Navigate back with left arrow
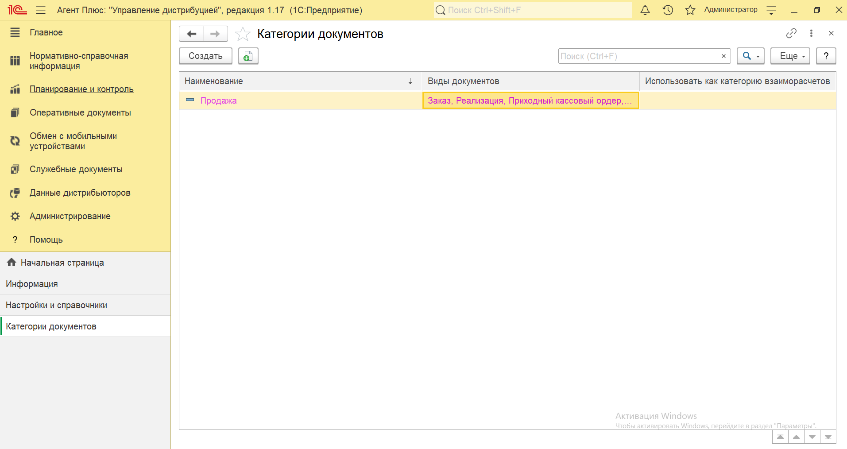The height and width of the screenshot is (449, 847). 192,34
